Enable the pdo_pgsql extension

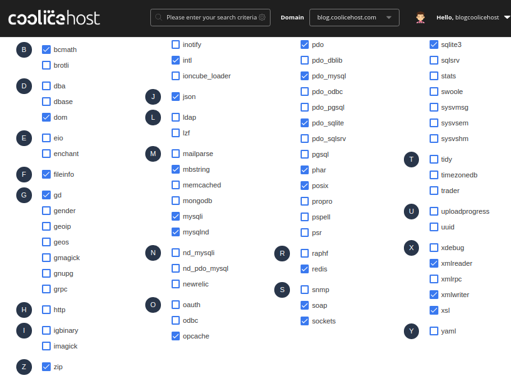305,107
